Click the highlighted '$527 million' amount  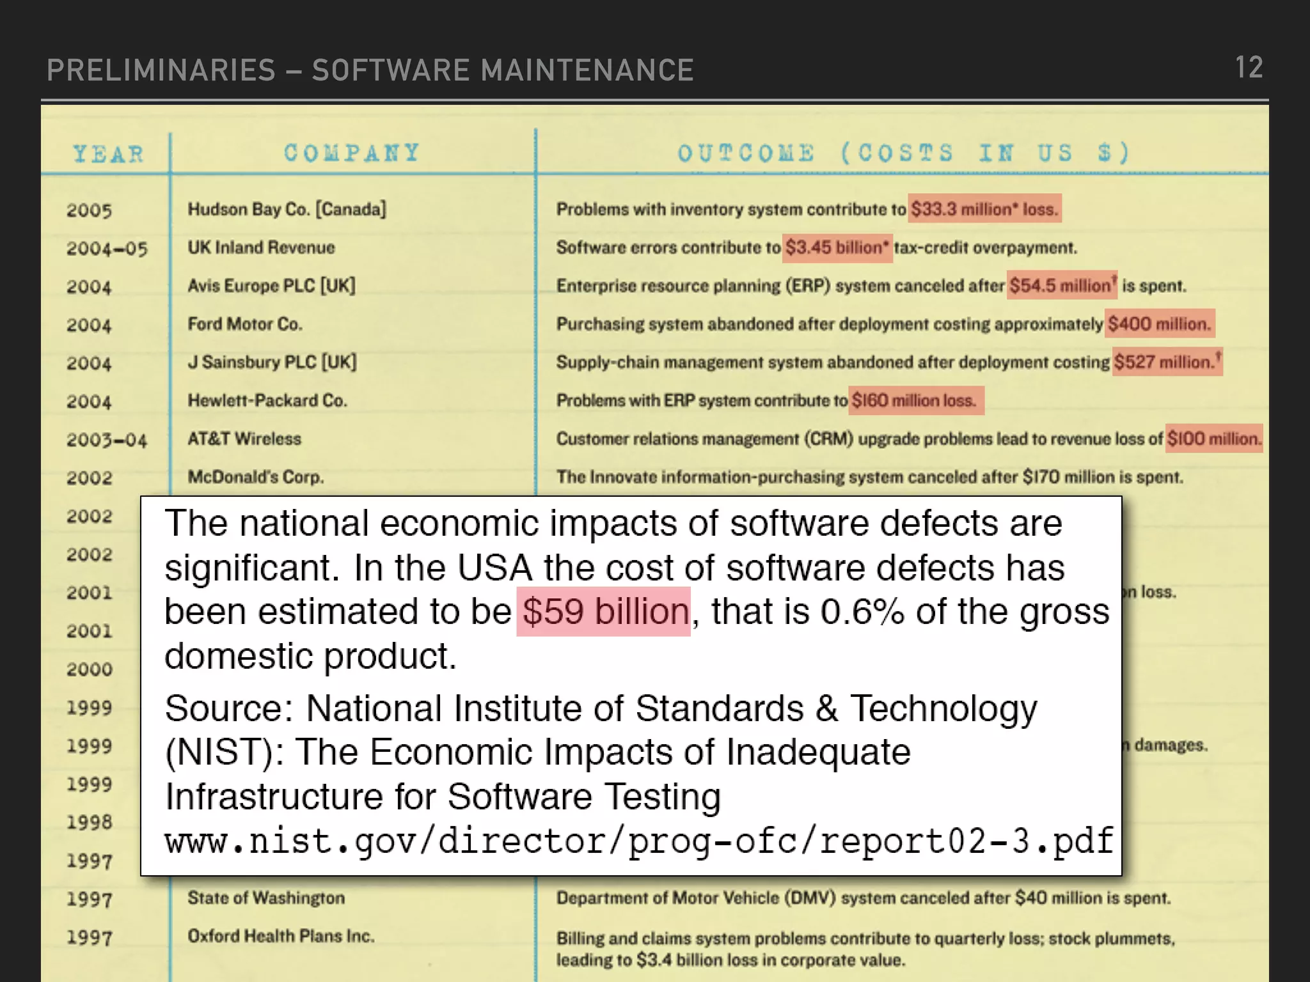point(1167,362)
